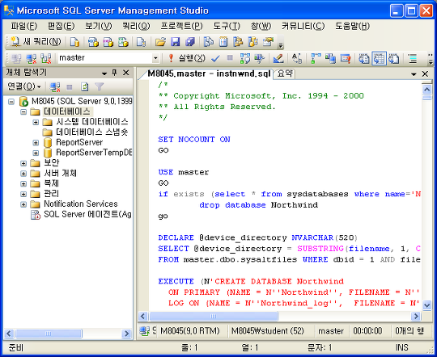Open the 도움말(H) menu

tap(353, 26)
